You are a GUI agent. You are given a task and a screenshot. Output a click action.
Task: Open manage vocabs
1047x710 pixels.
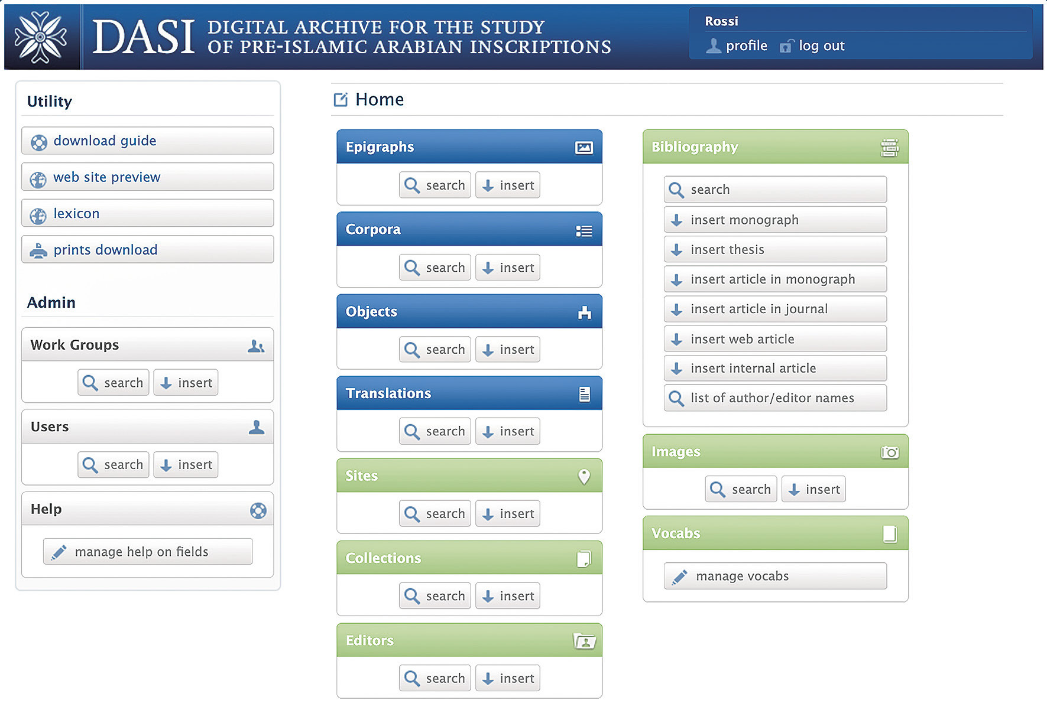pyautogui.click(x=774, y=576)
